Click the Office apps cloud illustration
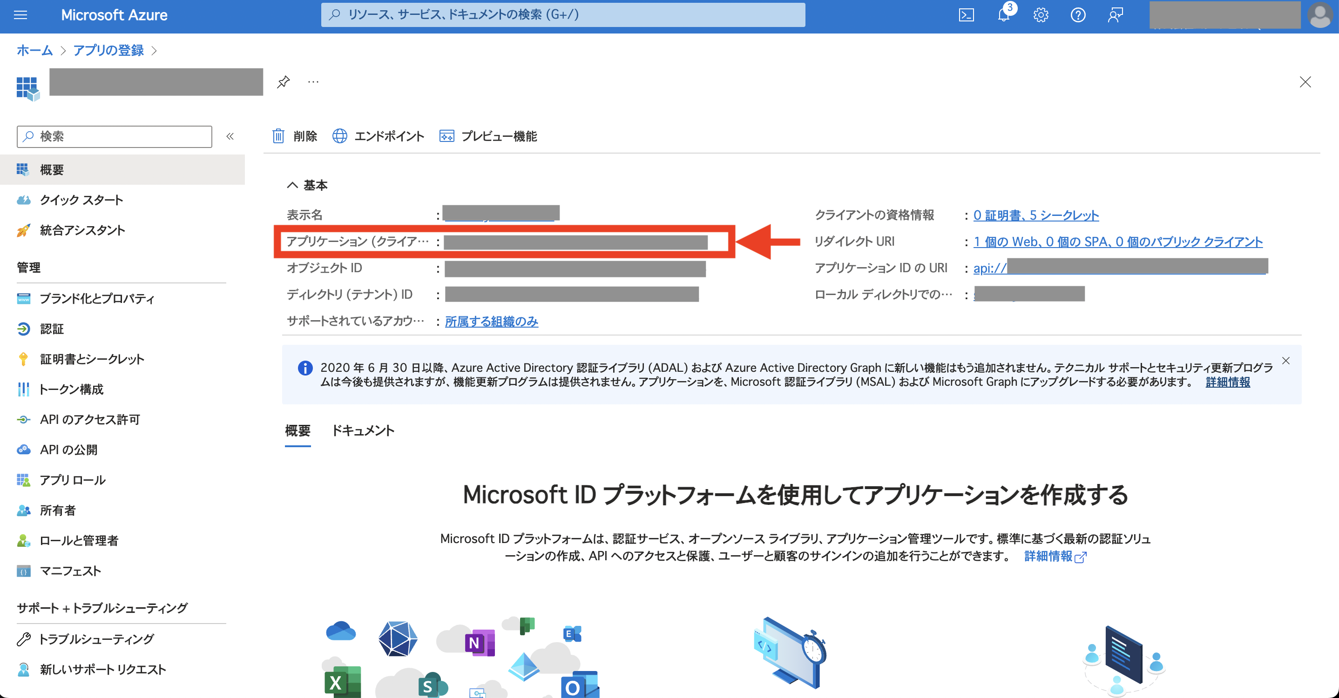This screenshot has height=698, width=1339. click(x=460, y=657)
